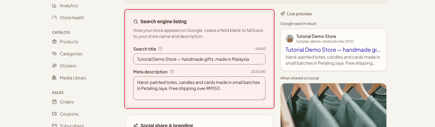The image size is (435, 127).
Task: Click the SALES section header
Action: click(x=58, y=92)
